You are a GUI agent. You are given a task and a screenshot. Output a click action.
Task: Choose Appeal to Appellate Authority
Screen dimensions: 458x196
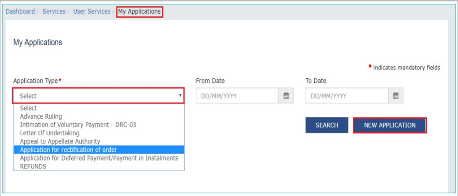60,141
